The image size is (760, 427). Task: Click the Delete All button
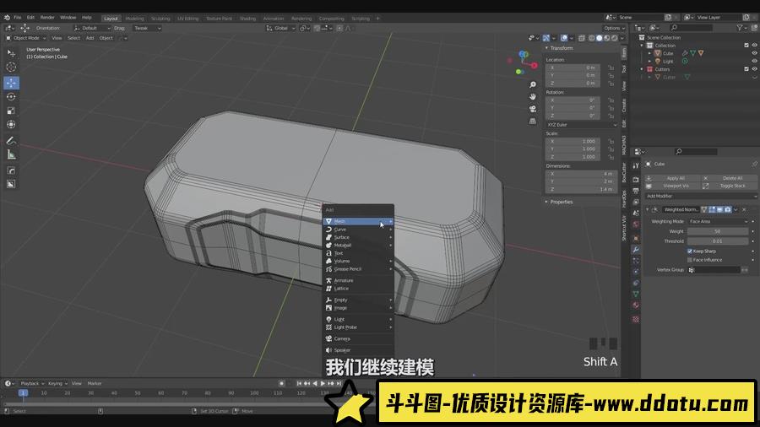click(x=729, y=178)
